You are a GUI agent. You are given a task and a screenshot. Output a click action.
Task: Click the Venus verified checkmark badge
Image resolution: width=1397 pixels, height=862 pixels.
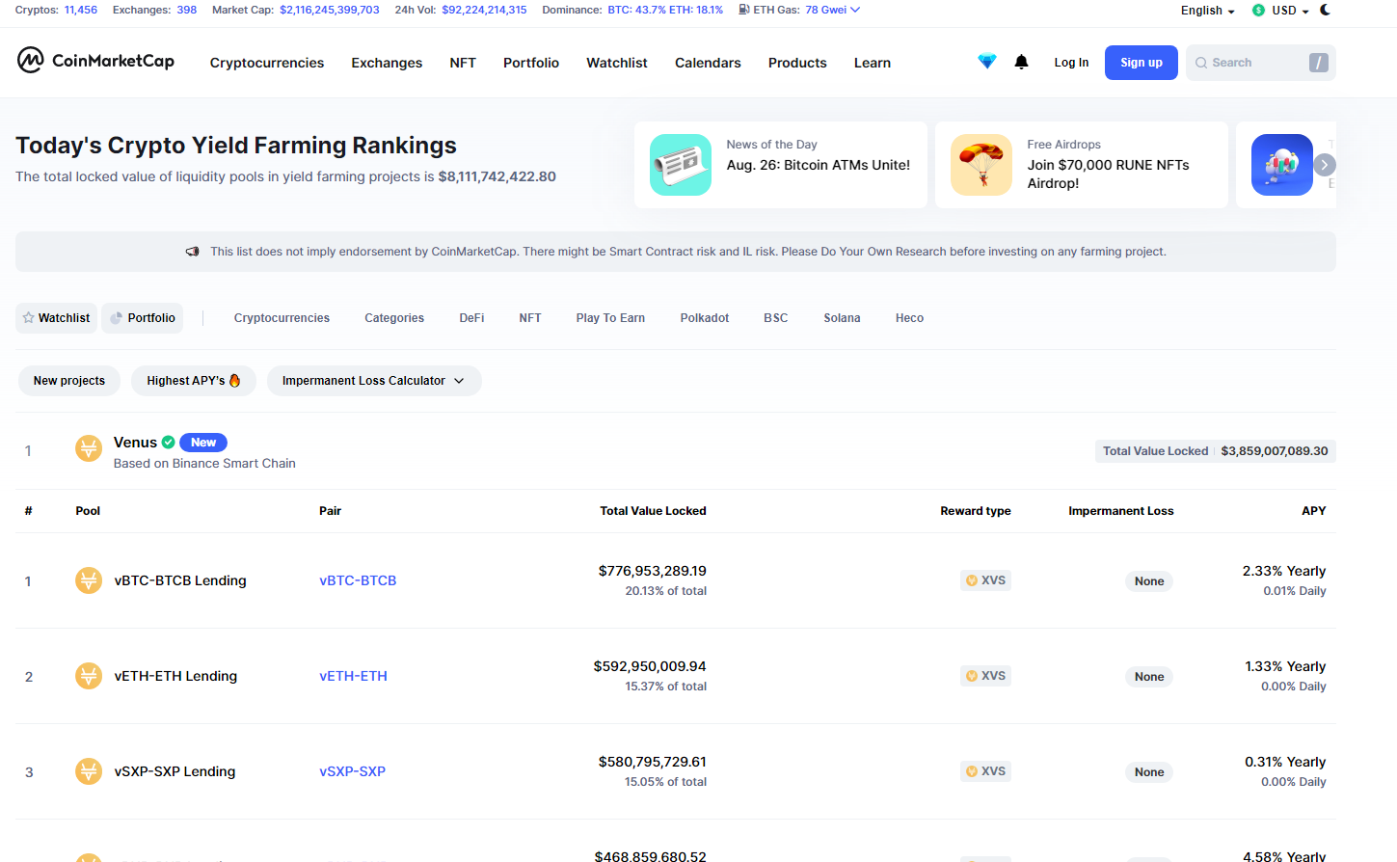pyautogui.click(x=169, y=443)
